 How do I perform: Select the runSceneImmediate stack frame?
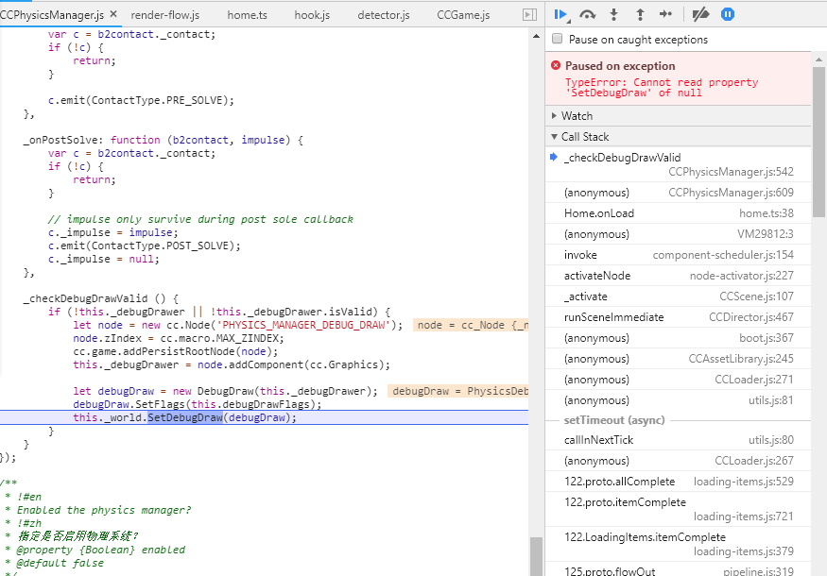613,317
